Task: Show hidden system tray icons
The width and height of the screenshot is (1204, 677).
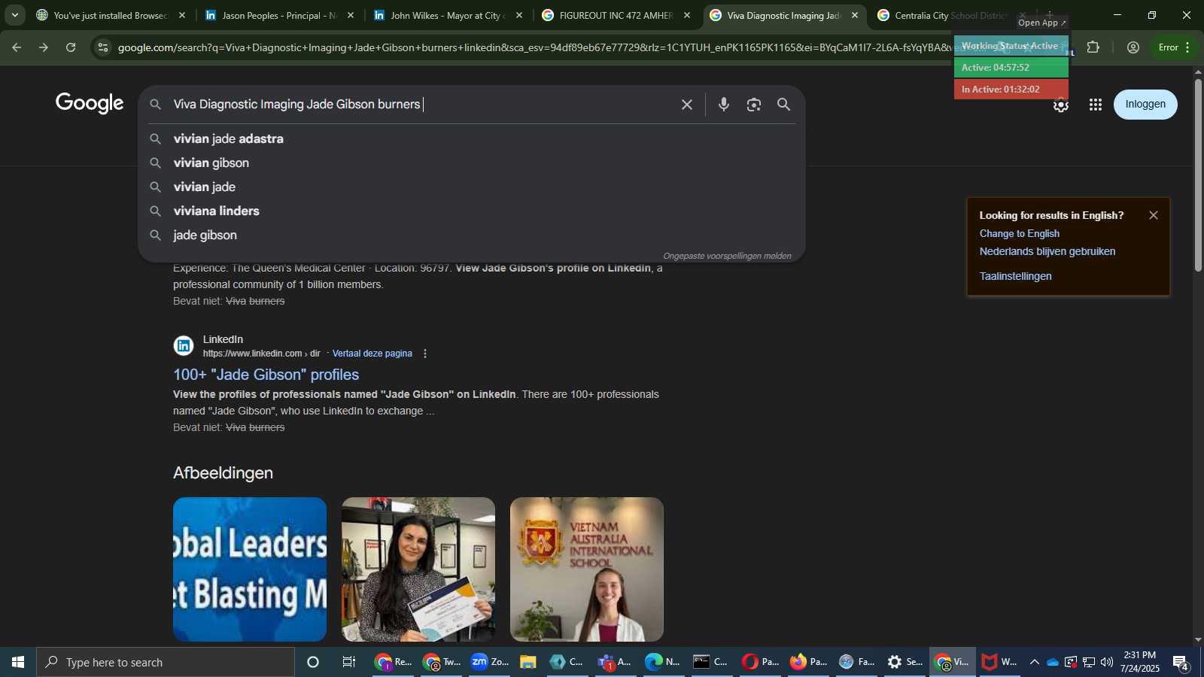Action: click(x=1034, y=662)
